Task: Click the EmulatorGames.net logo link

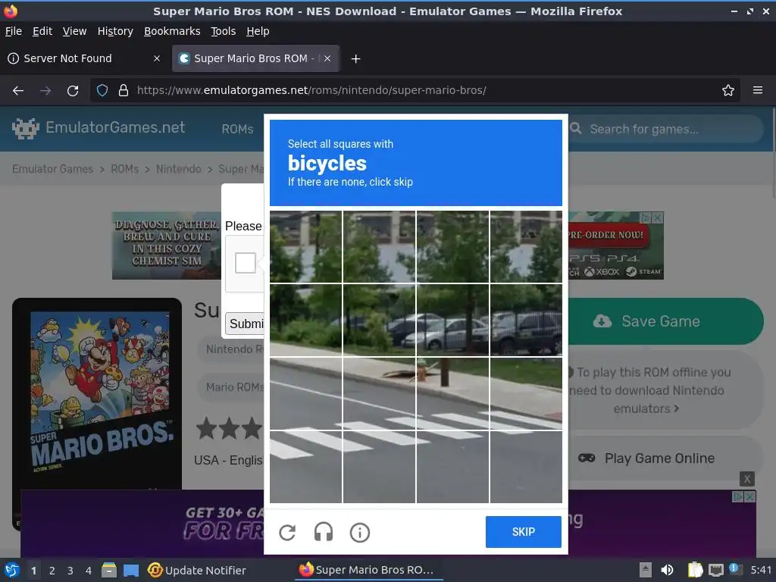Action: pyautogui.click(x=99, y=127)
